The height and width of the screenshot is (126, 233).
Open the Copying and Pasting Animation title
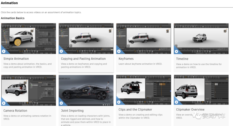(83, 59)
